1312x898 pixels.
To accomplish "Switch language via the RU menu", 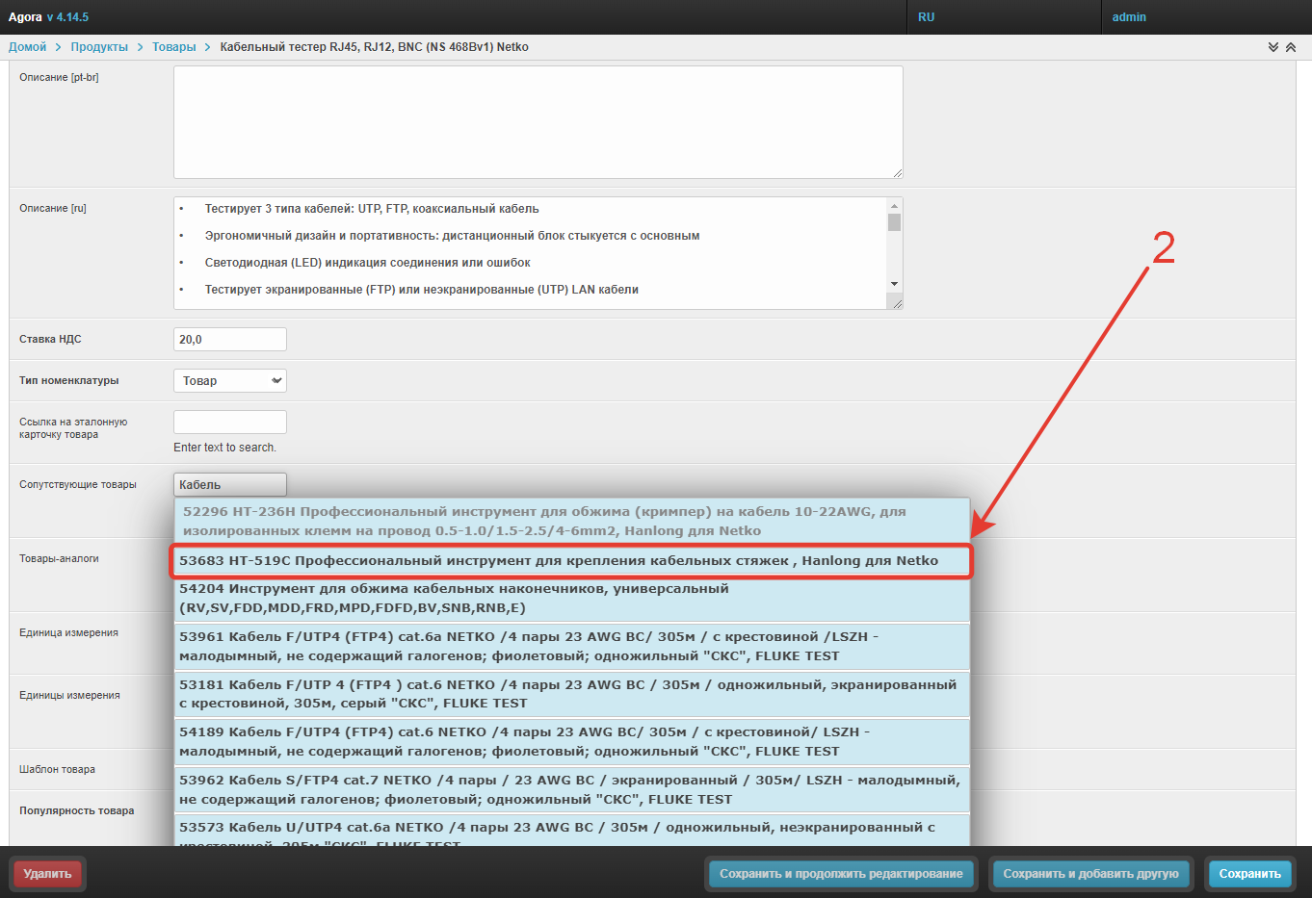I will click(x=926, y=17).
